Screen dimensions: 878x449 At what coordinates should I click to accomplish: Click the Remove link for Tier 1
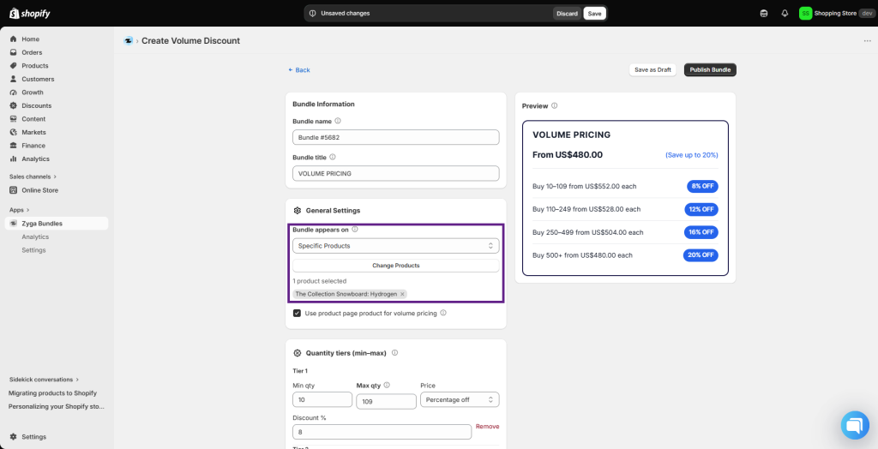(487, 426)
